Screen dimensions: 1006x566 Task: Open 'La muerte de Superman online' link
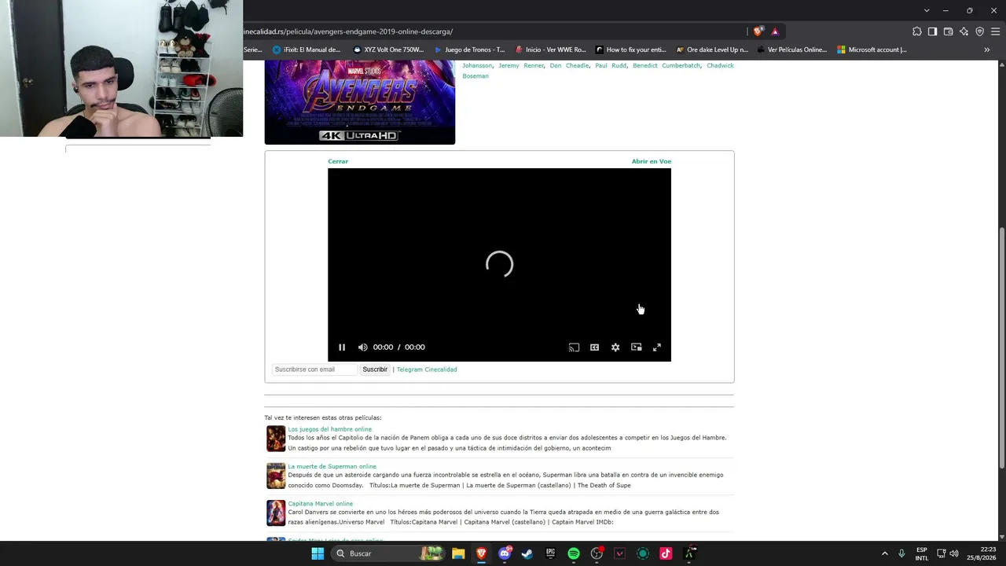tap(332, 466)
